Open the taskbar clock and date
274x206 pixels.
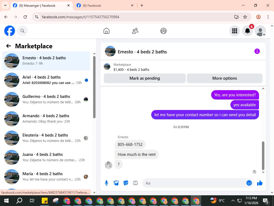tap(251, 201)
